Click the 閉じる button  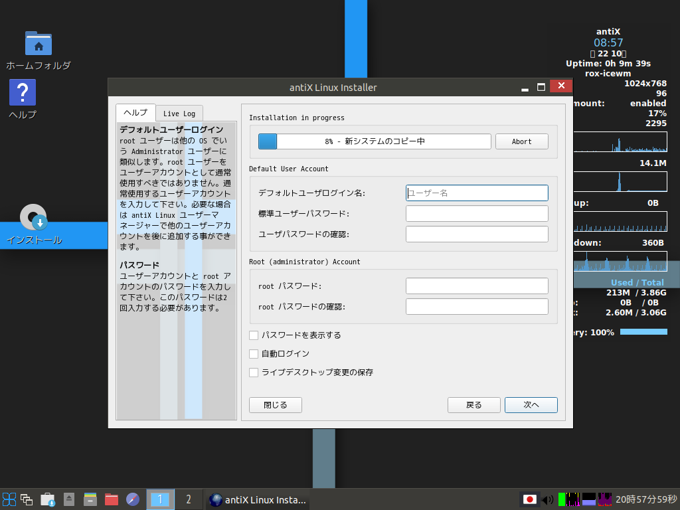pos(276,405)
